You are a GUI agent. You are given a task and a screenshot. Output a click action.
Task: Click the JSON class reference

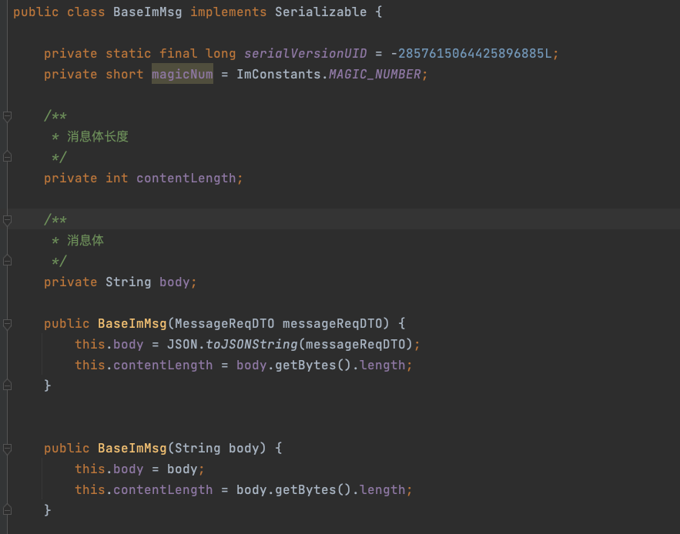click(182, 344)
